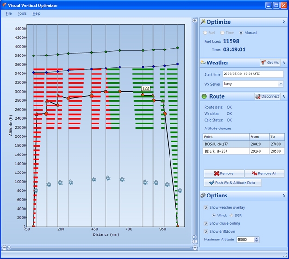Click the Maximum Altitude value field
The image size is (289, 259).
point(245,240)
